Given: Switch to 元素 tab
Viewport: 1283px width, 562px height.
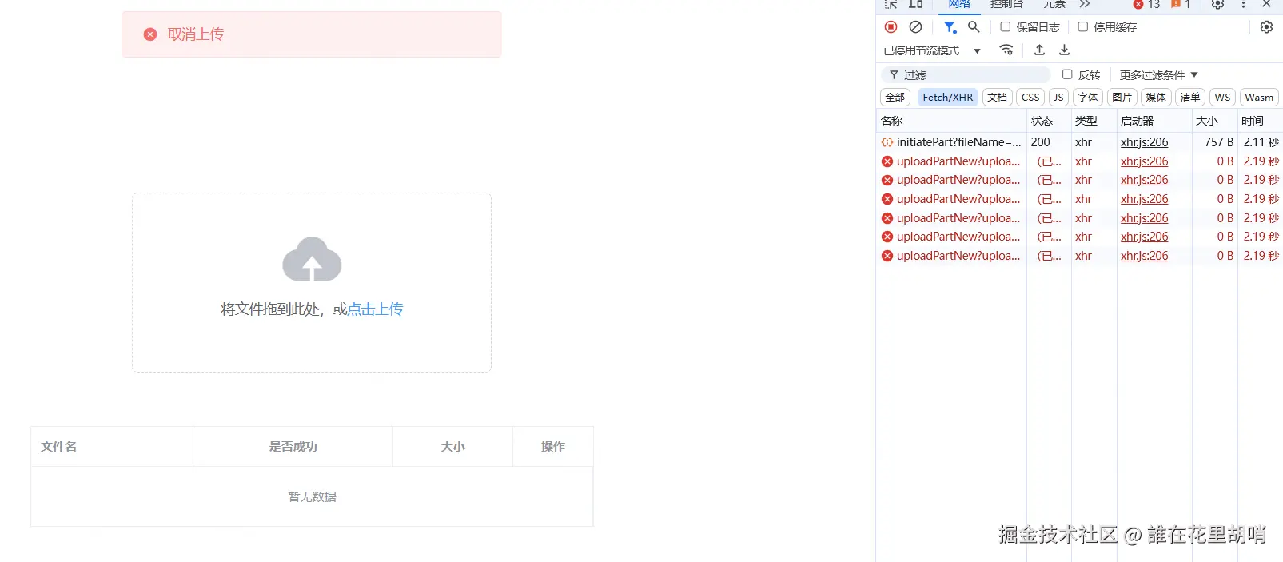Looking at the screenshot, I should tap(1054, 4).
